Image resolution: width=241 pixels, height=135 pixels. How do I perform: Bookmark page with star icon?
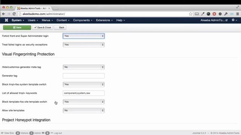pos(191,14)
